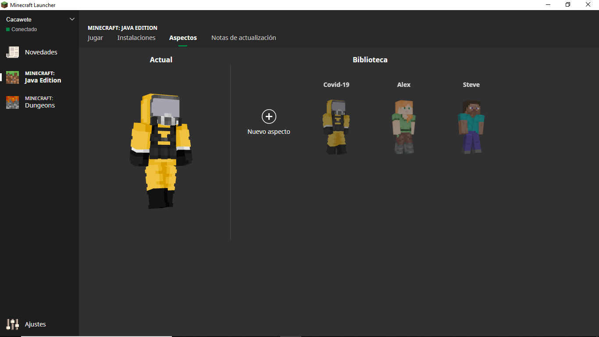Click the Cacawete account name
599x337 pixels.
[x=19, y=20]
